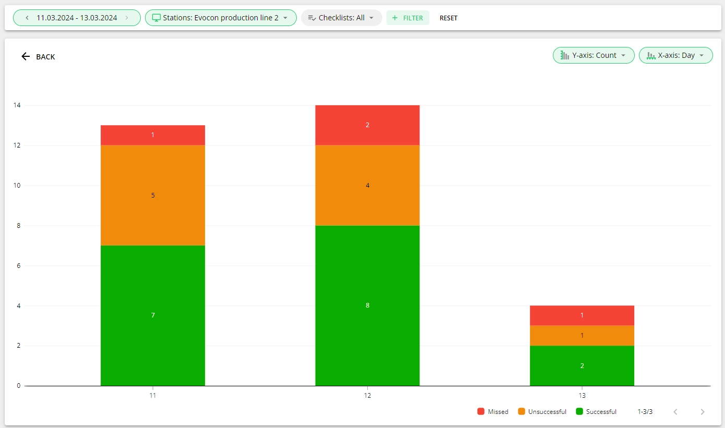Click the FILTER button label
725x428 pixels.
point(413,18)
